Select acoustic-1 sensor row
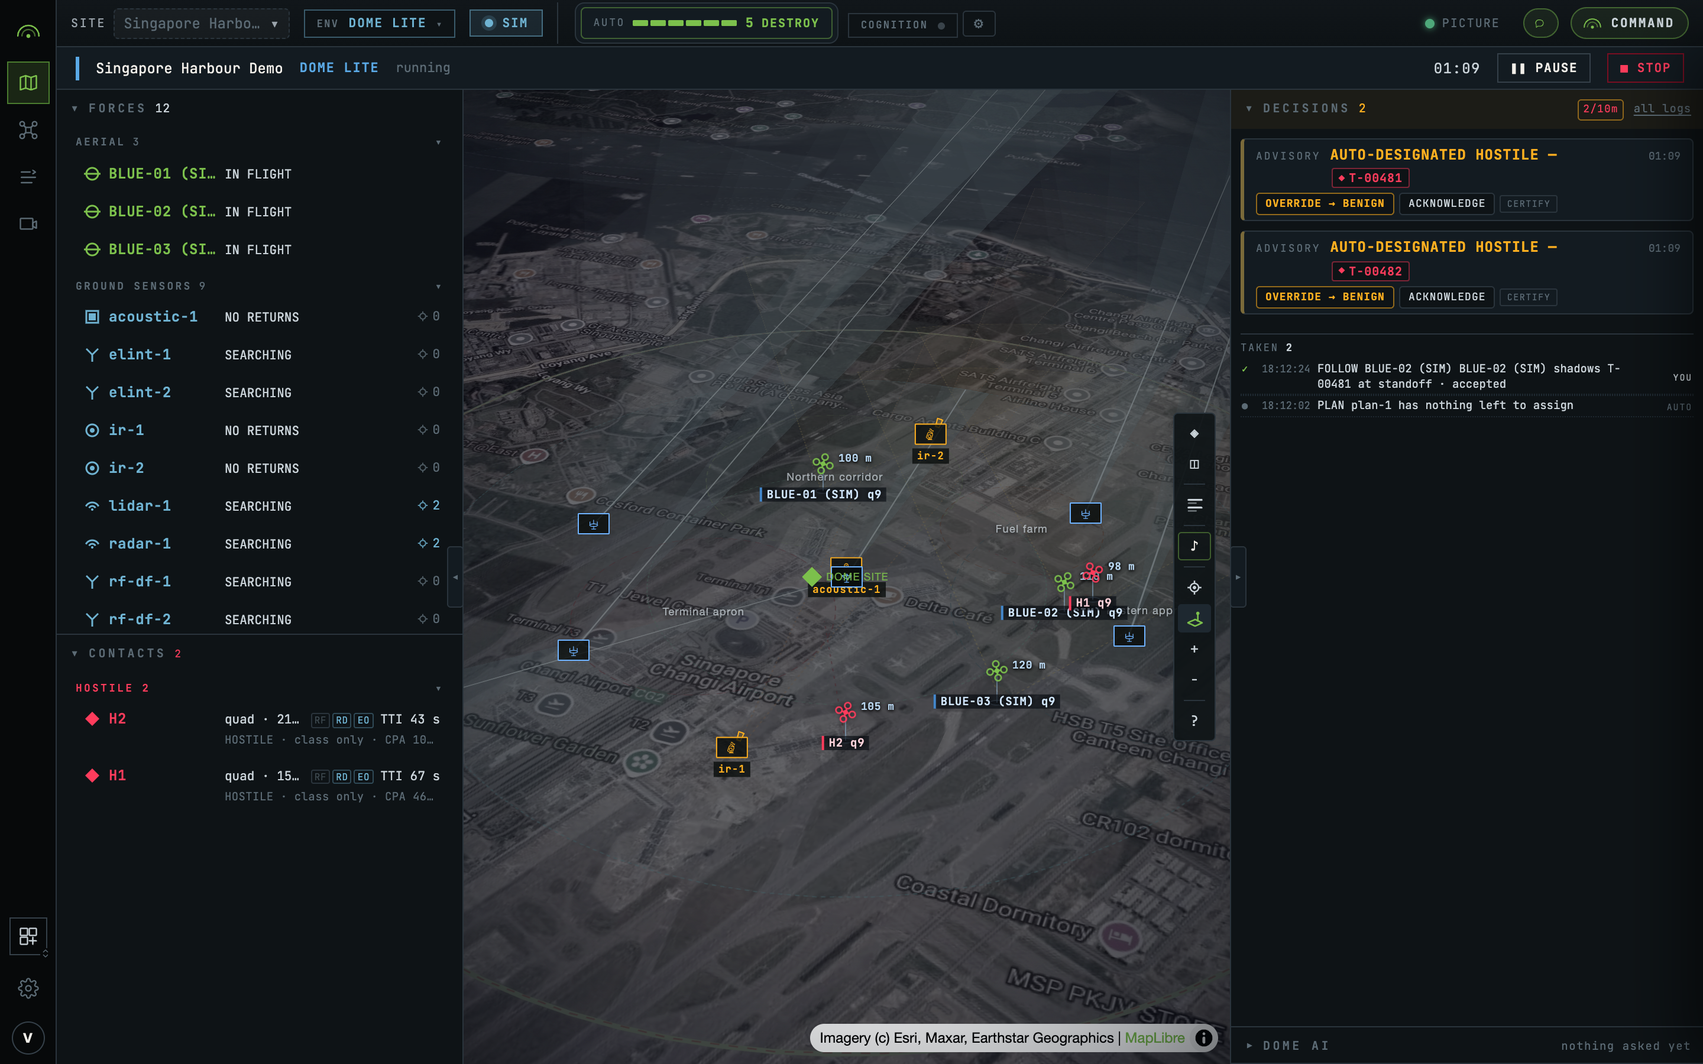The image size is (1703, 1064). click(259, 317)
